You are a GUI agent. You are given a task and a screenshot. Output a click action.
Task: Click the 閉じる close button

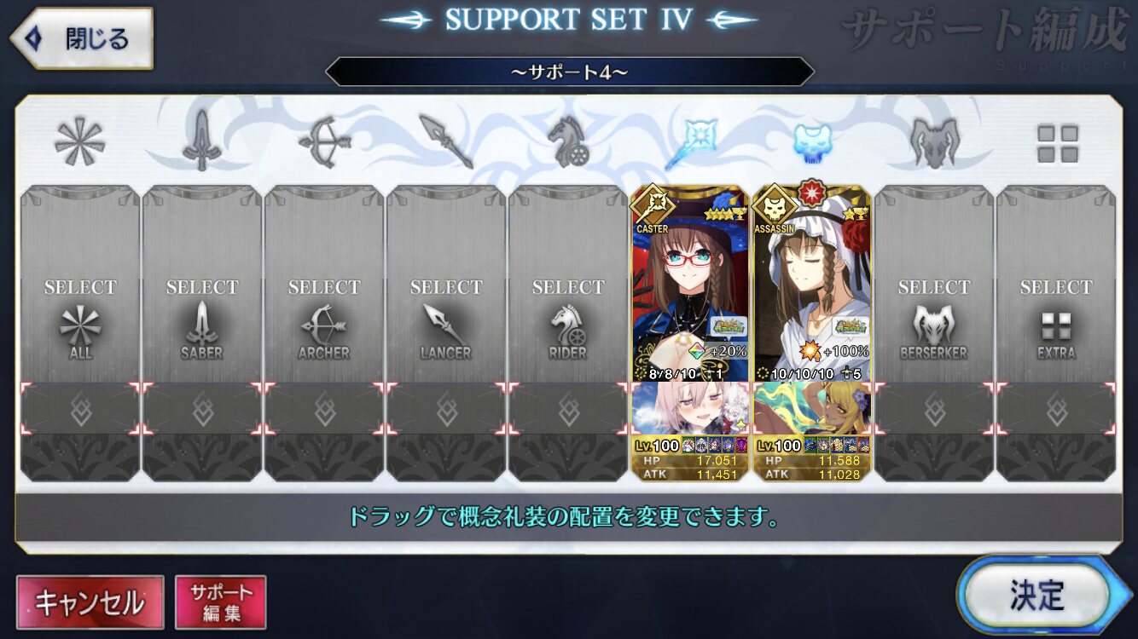tap(81, 38)
